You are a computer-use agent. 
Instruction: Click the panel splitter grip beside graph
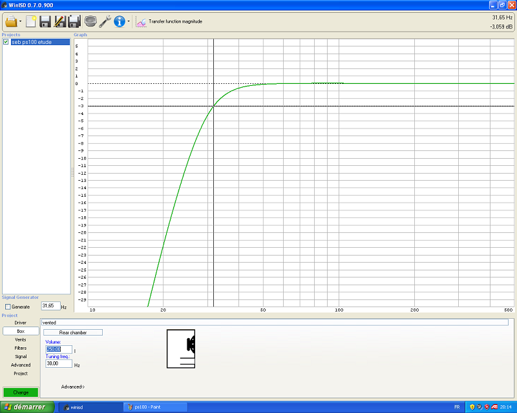pos(72,172)
